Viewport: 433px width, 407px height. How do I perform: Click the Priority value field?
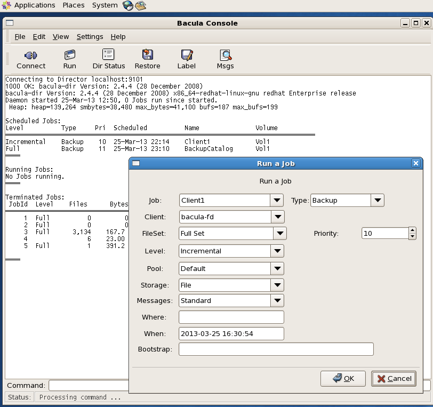385,234
